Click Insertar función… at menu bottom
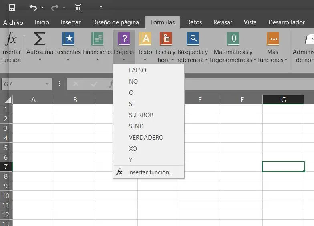 150,172
